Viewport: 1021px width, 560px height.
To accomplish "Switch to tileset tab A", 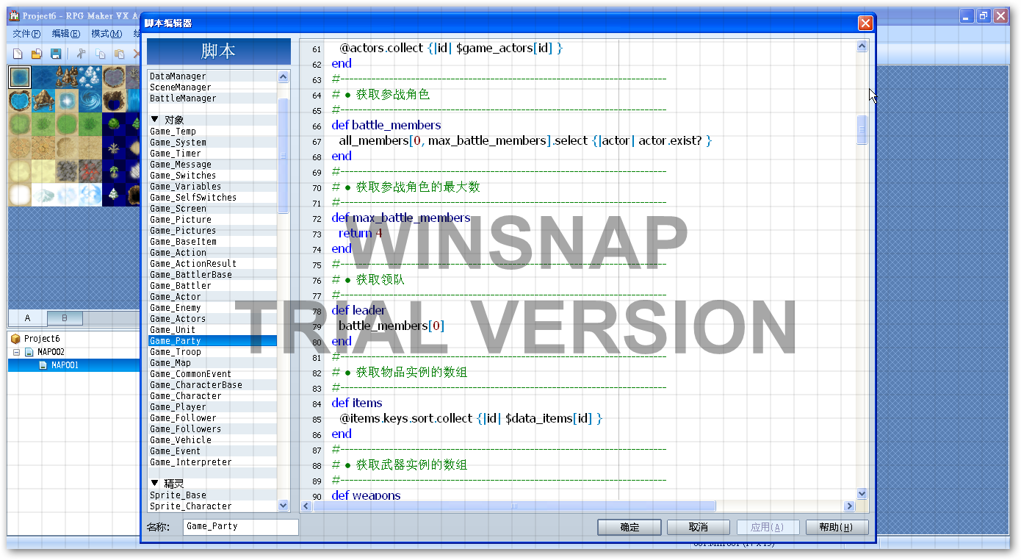I will (x=28, y=318).
